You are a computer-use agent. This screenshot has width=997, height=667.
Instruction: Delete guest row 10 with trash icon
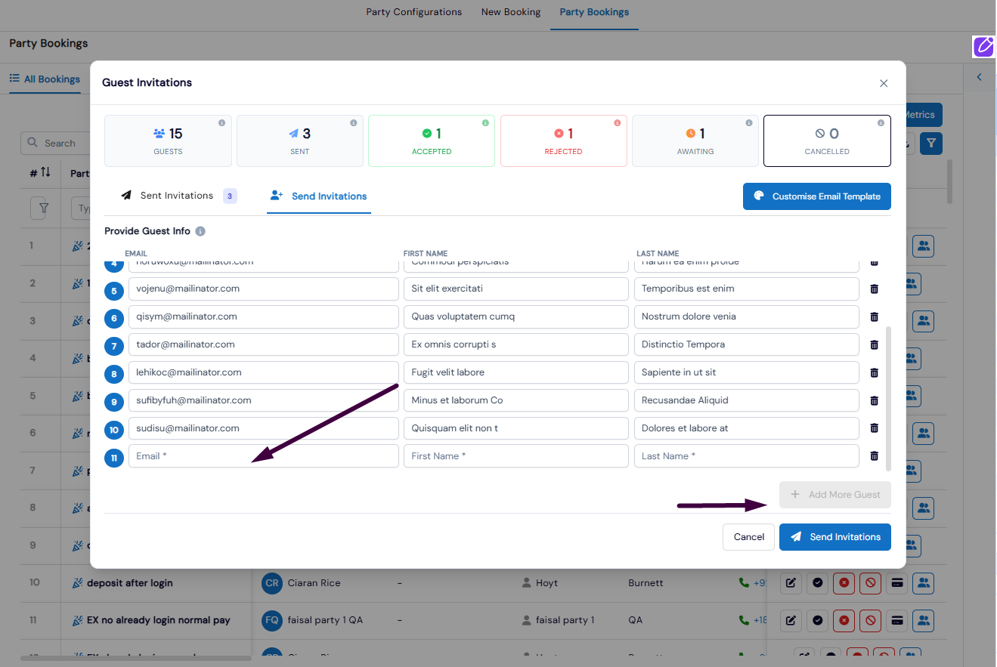coord(874,428)
